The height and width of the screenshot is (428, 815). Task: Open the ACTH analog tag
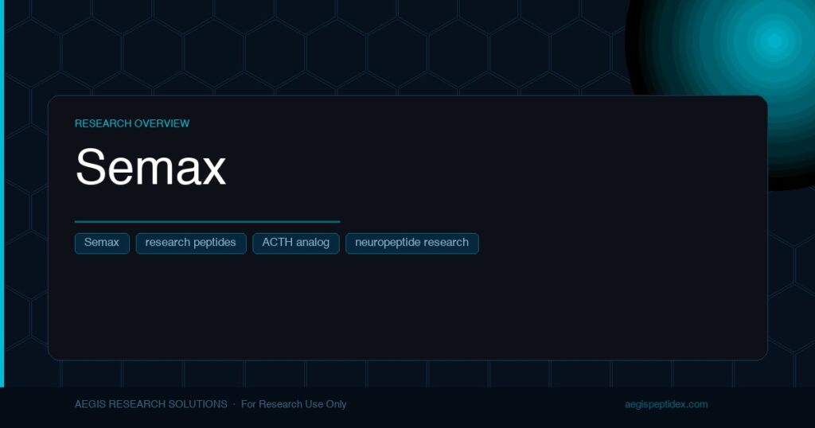[x=296, y=243]
